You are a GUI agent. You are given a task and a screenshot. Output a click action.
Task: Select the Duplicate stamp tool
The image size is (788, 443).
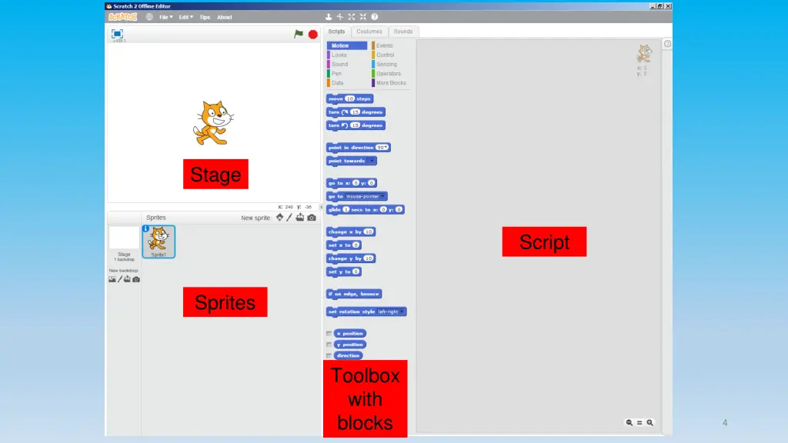point(329,17)
